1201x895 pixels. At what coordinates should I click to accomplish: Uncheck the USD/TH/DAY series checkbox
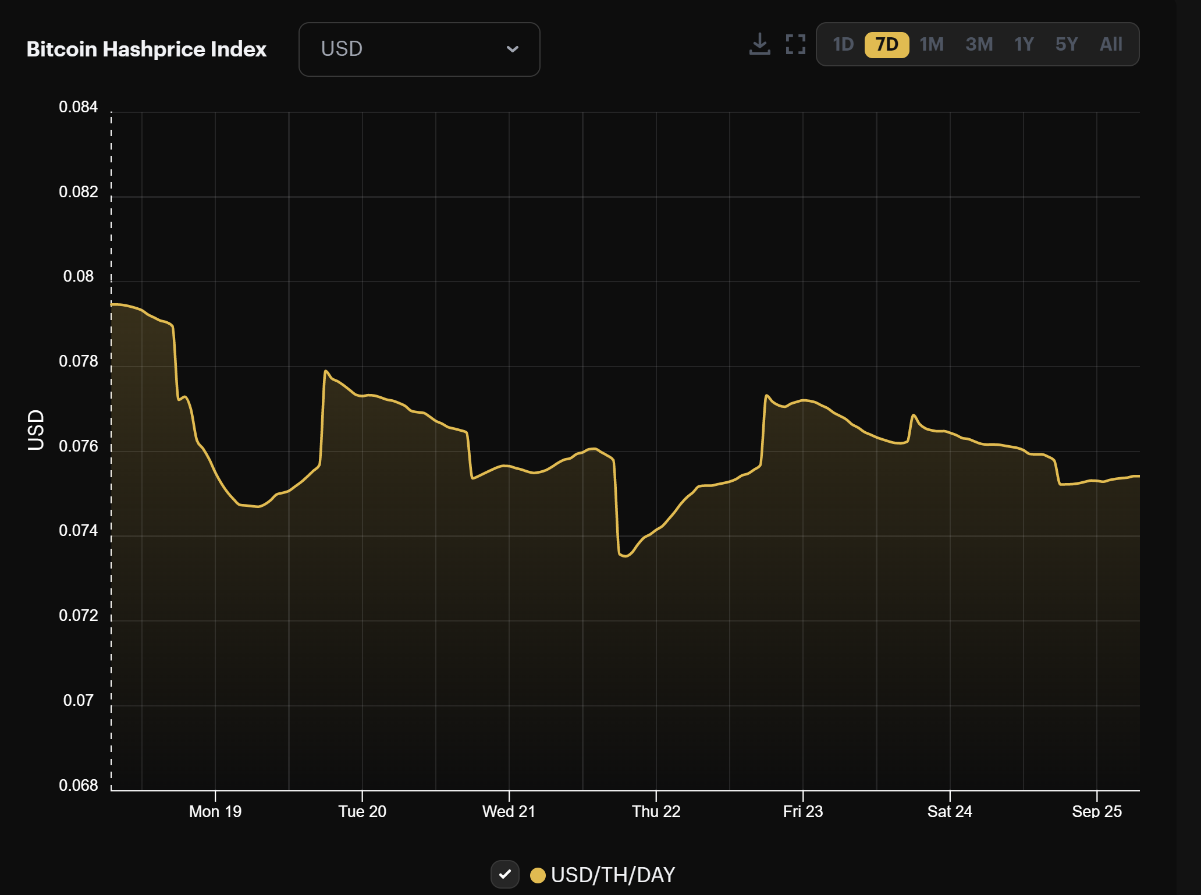[x=504, y=875]
